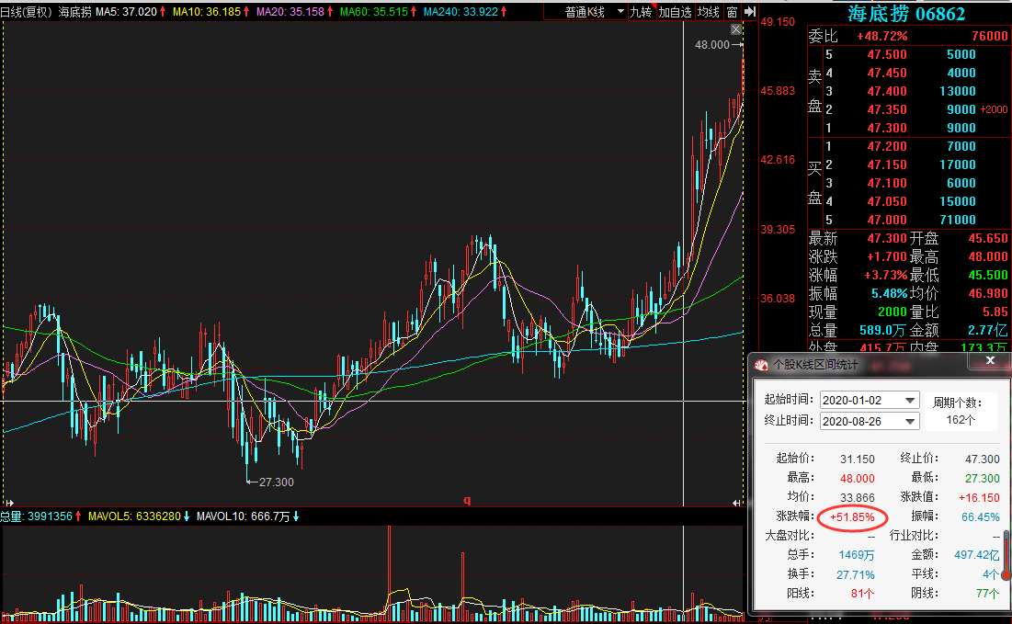Click the 海底捞 06862 stock title
1012x624 pixels.
(905, 13)
